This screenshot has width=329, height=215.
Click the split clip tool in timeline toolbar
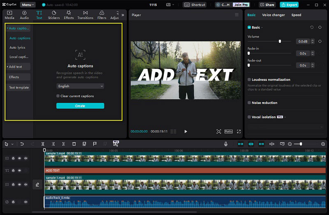tap(43, 144)
